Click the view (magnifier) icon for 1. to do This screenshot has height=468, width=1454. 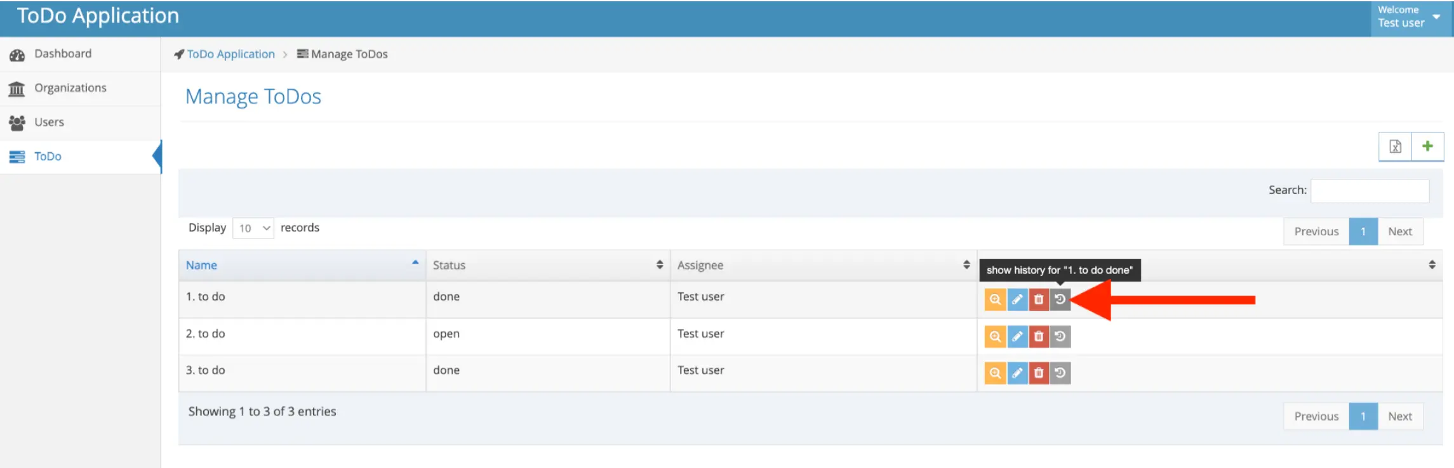point(995,299)
